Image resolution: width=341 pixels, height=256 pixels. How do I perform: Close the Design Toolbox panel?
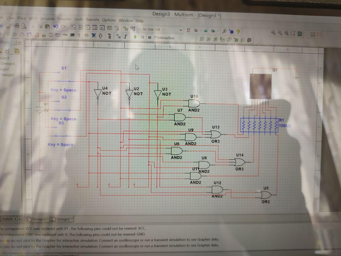[x=19, y=43]
